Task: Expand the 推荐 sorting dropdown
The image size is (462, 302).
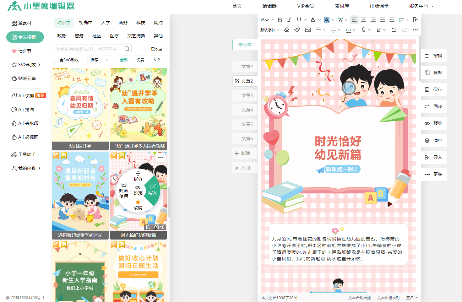Action: click(x=100, y=60)
